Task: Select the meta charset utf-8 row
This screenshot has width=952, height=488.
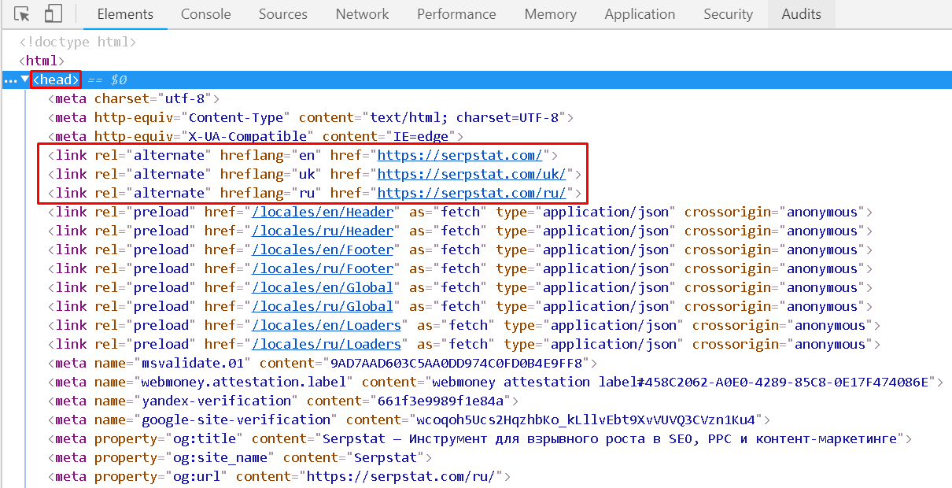Action: click(x=133, y=98)
